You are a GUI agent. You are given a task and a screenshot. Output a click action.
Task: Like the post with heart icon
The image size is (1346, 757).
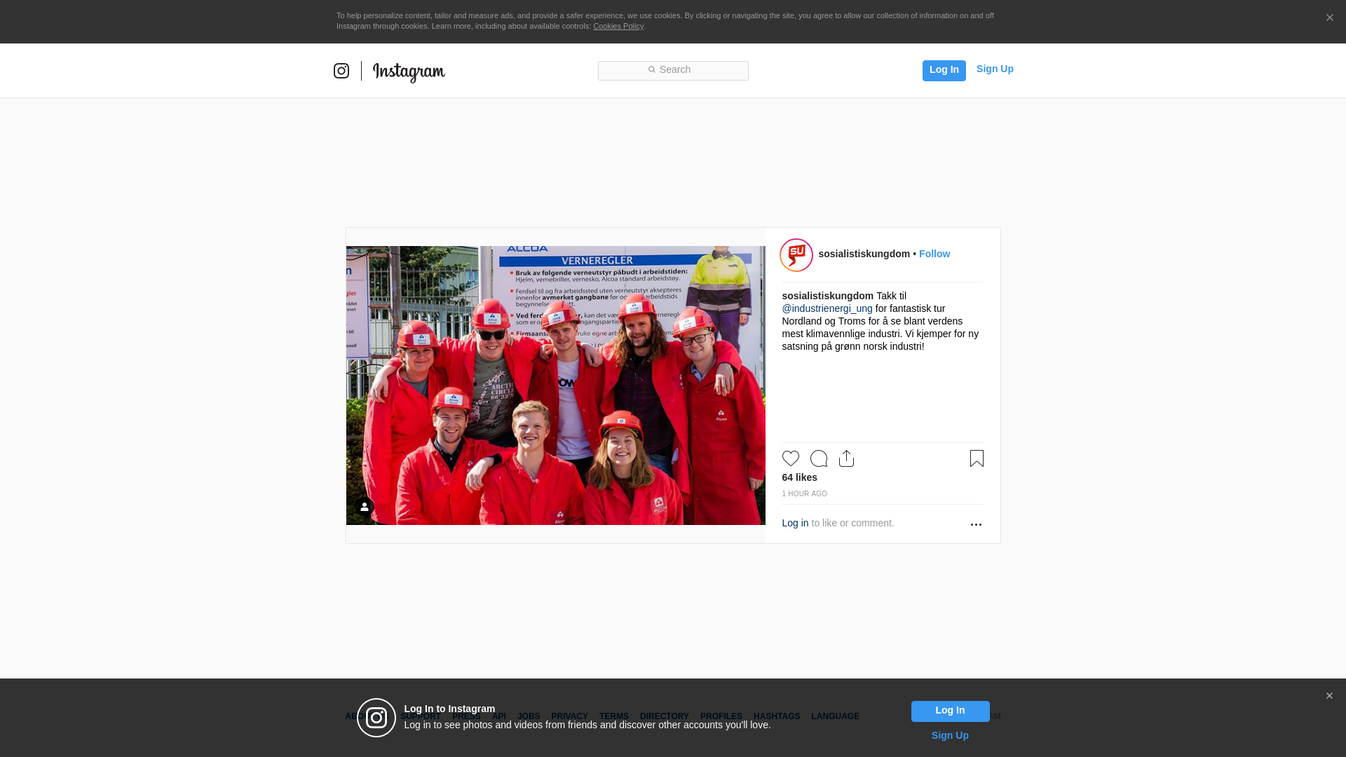[790, 458]
